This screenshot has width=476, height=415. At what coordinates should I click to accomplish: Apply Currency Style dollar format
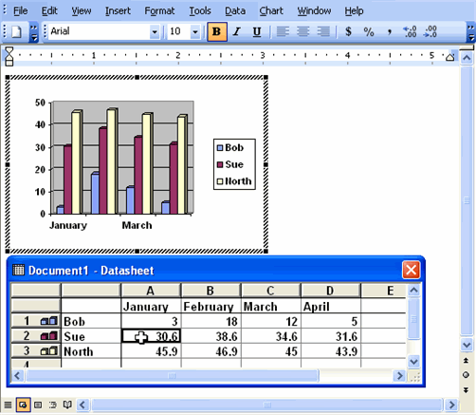(x=348, y=31)
